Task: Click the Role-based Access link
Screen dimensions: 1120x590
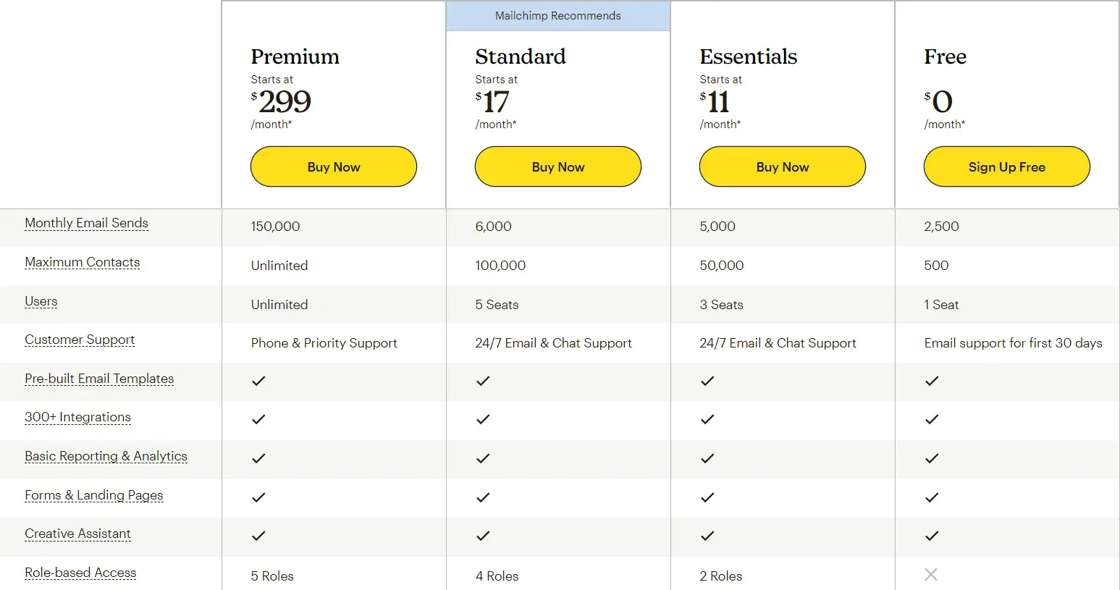Action: point(80,573)
